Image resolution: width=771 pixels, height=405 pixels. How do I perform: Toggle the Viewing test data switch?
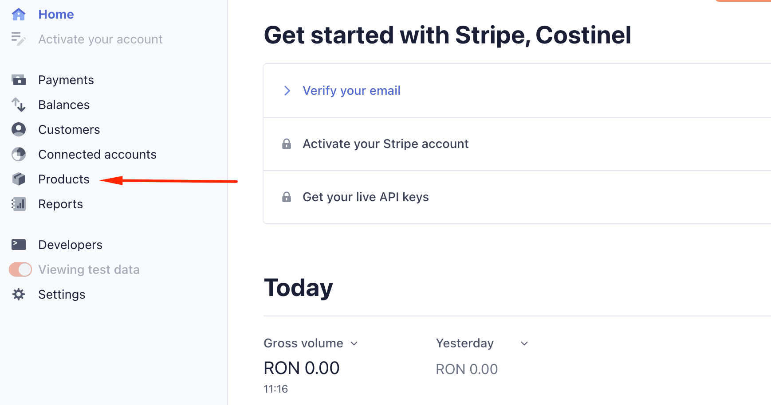point(20,269)
